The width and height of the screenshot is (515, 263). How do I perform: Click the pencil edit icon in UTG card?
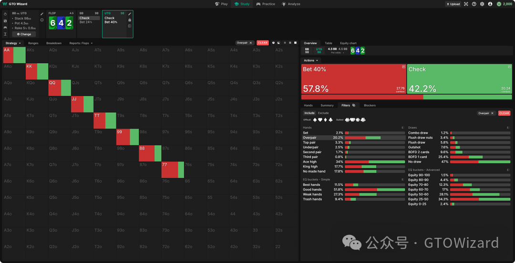130,14
